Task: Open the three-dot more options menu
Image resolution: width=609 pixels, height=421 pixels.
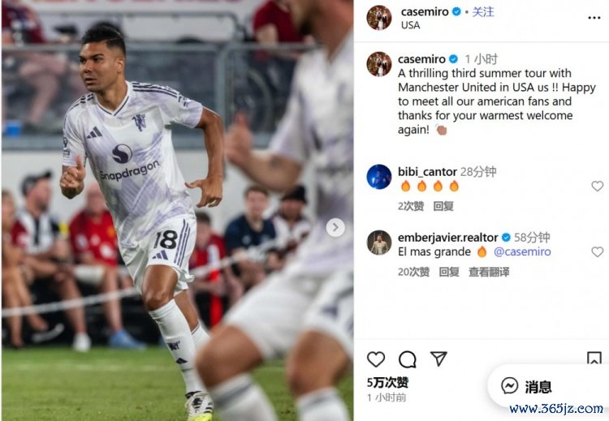Action: [594, 18]
